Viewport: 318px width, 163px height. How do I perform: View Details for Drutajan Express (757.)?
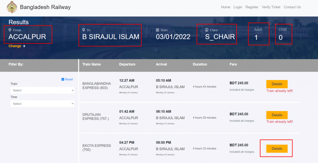277,115
